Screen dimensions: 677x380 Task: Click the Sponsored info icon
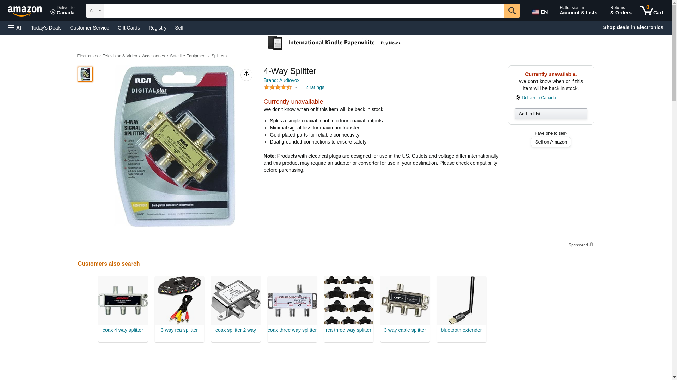591,245
